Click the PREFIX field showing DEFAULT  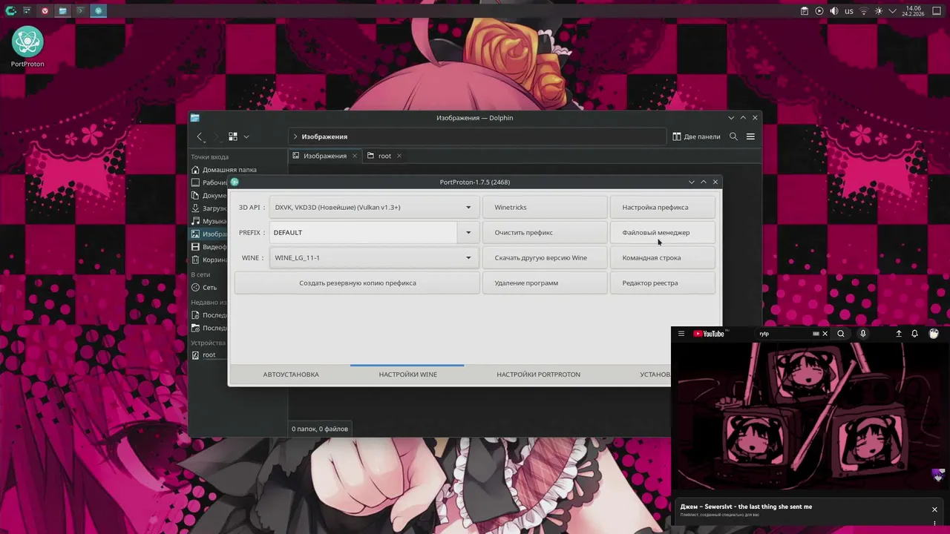364,233
